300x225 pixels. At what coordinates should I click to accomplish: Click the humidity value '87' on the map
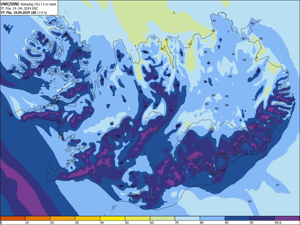pyautogui.click(x=214, y=21)
